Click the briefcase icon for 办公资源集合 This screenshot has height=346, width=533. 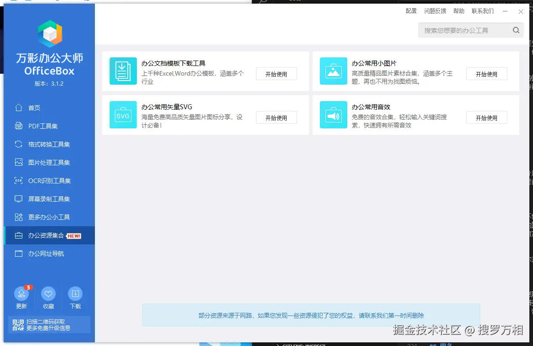(19, 235)
